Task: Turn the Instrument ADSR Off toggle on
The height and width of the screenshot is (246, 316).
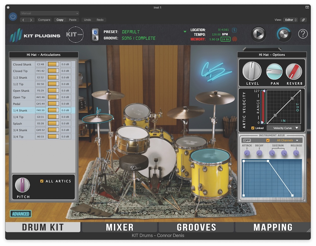Action: pos(247,140)
